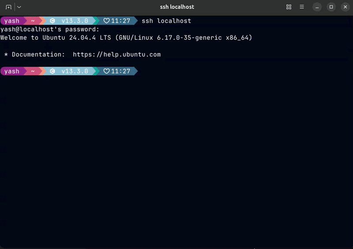
Task: Click the heart icon in bottom prompt
Action: point(106,72)
